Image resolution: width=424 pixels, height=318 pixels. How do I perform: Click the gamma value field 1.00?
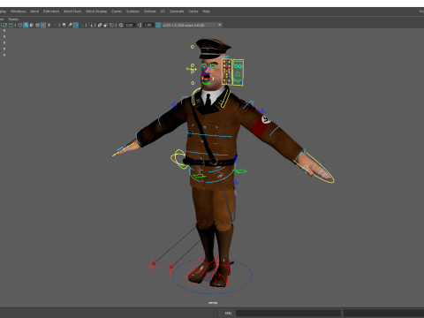(x=148, y=25)
